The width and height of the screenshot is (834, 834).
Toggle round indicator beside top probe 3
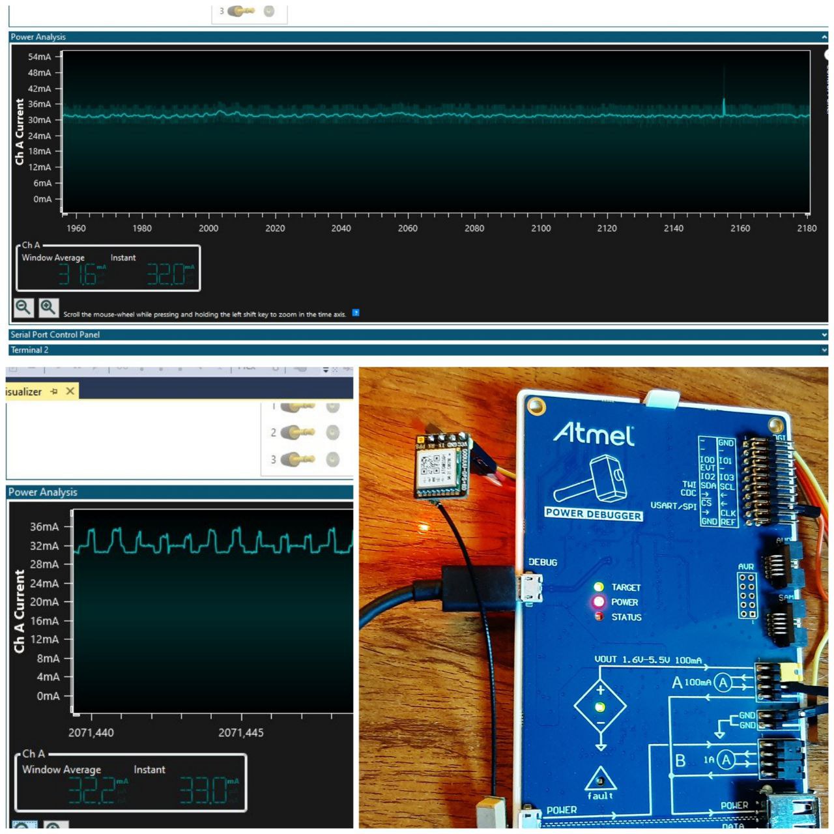coord(268,11)
